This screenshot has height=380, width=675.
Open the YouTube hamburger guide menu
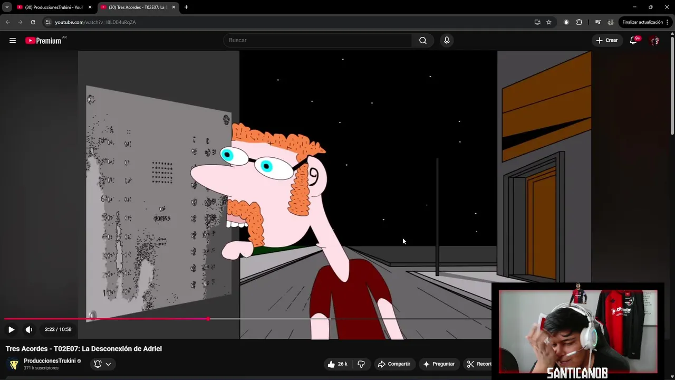coord(13,41)
